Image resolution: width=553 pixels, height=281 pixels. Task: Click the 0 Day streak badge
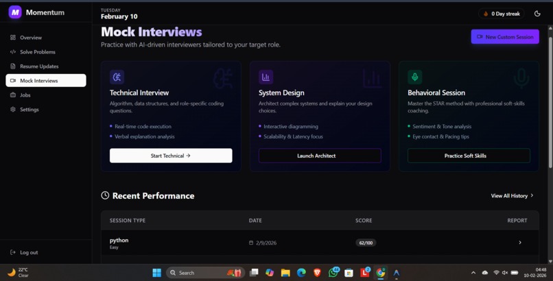[x=501, y=14]
